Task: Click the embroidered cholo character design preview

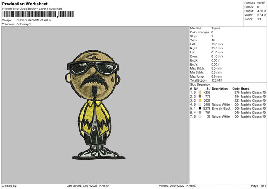Action: (x=95, y=105)
